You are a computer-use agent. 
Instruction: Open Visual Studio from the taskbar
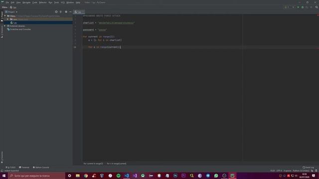tap(135, 176)
